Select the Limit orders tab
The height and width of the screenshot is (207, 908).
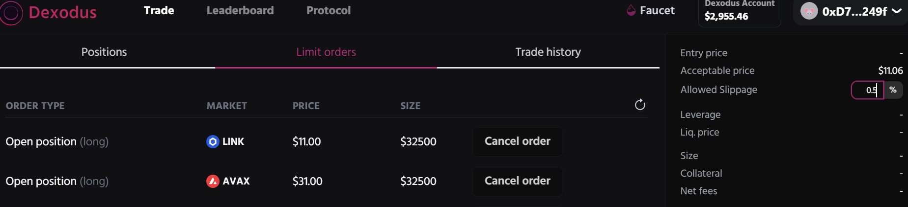(x=326, y=52)
